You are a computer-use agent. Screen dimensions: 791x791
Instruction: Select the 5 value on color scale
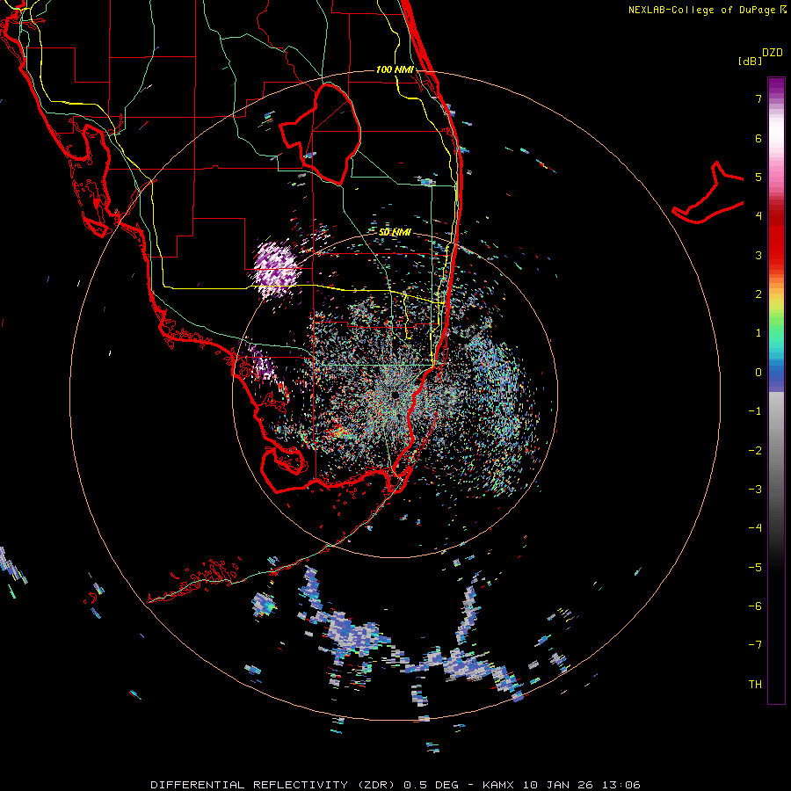coord(758,177)
